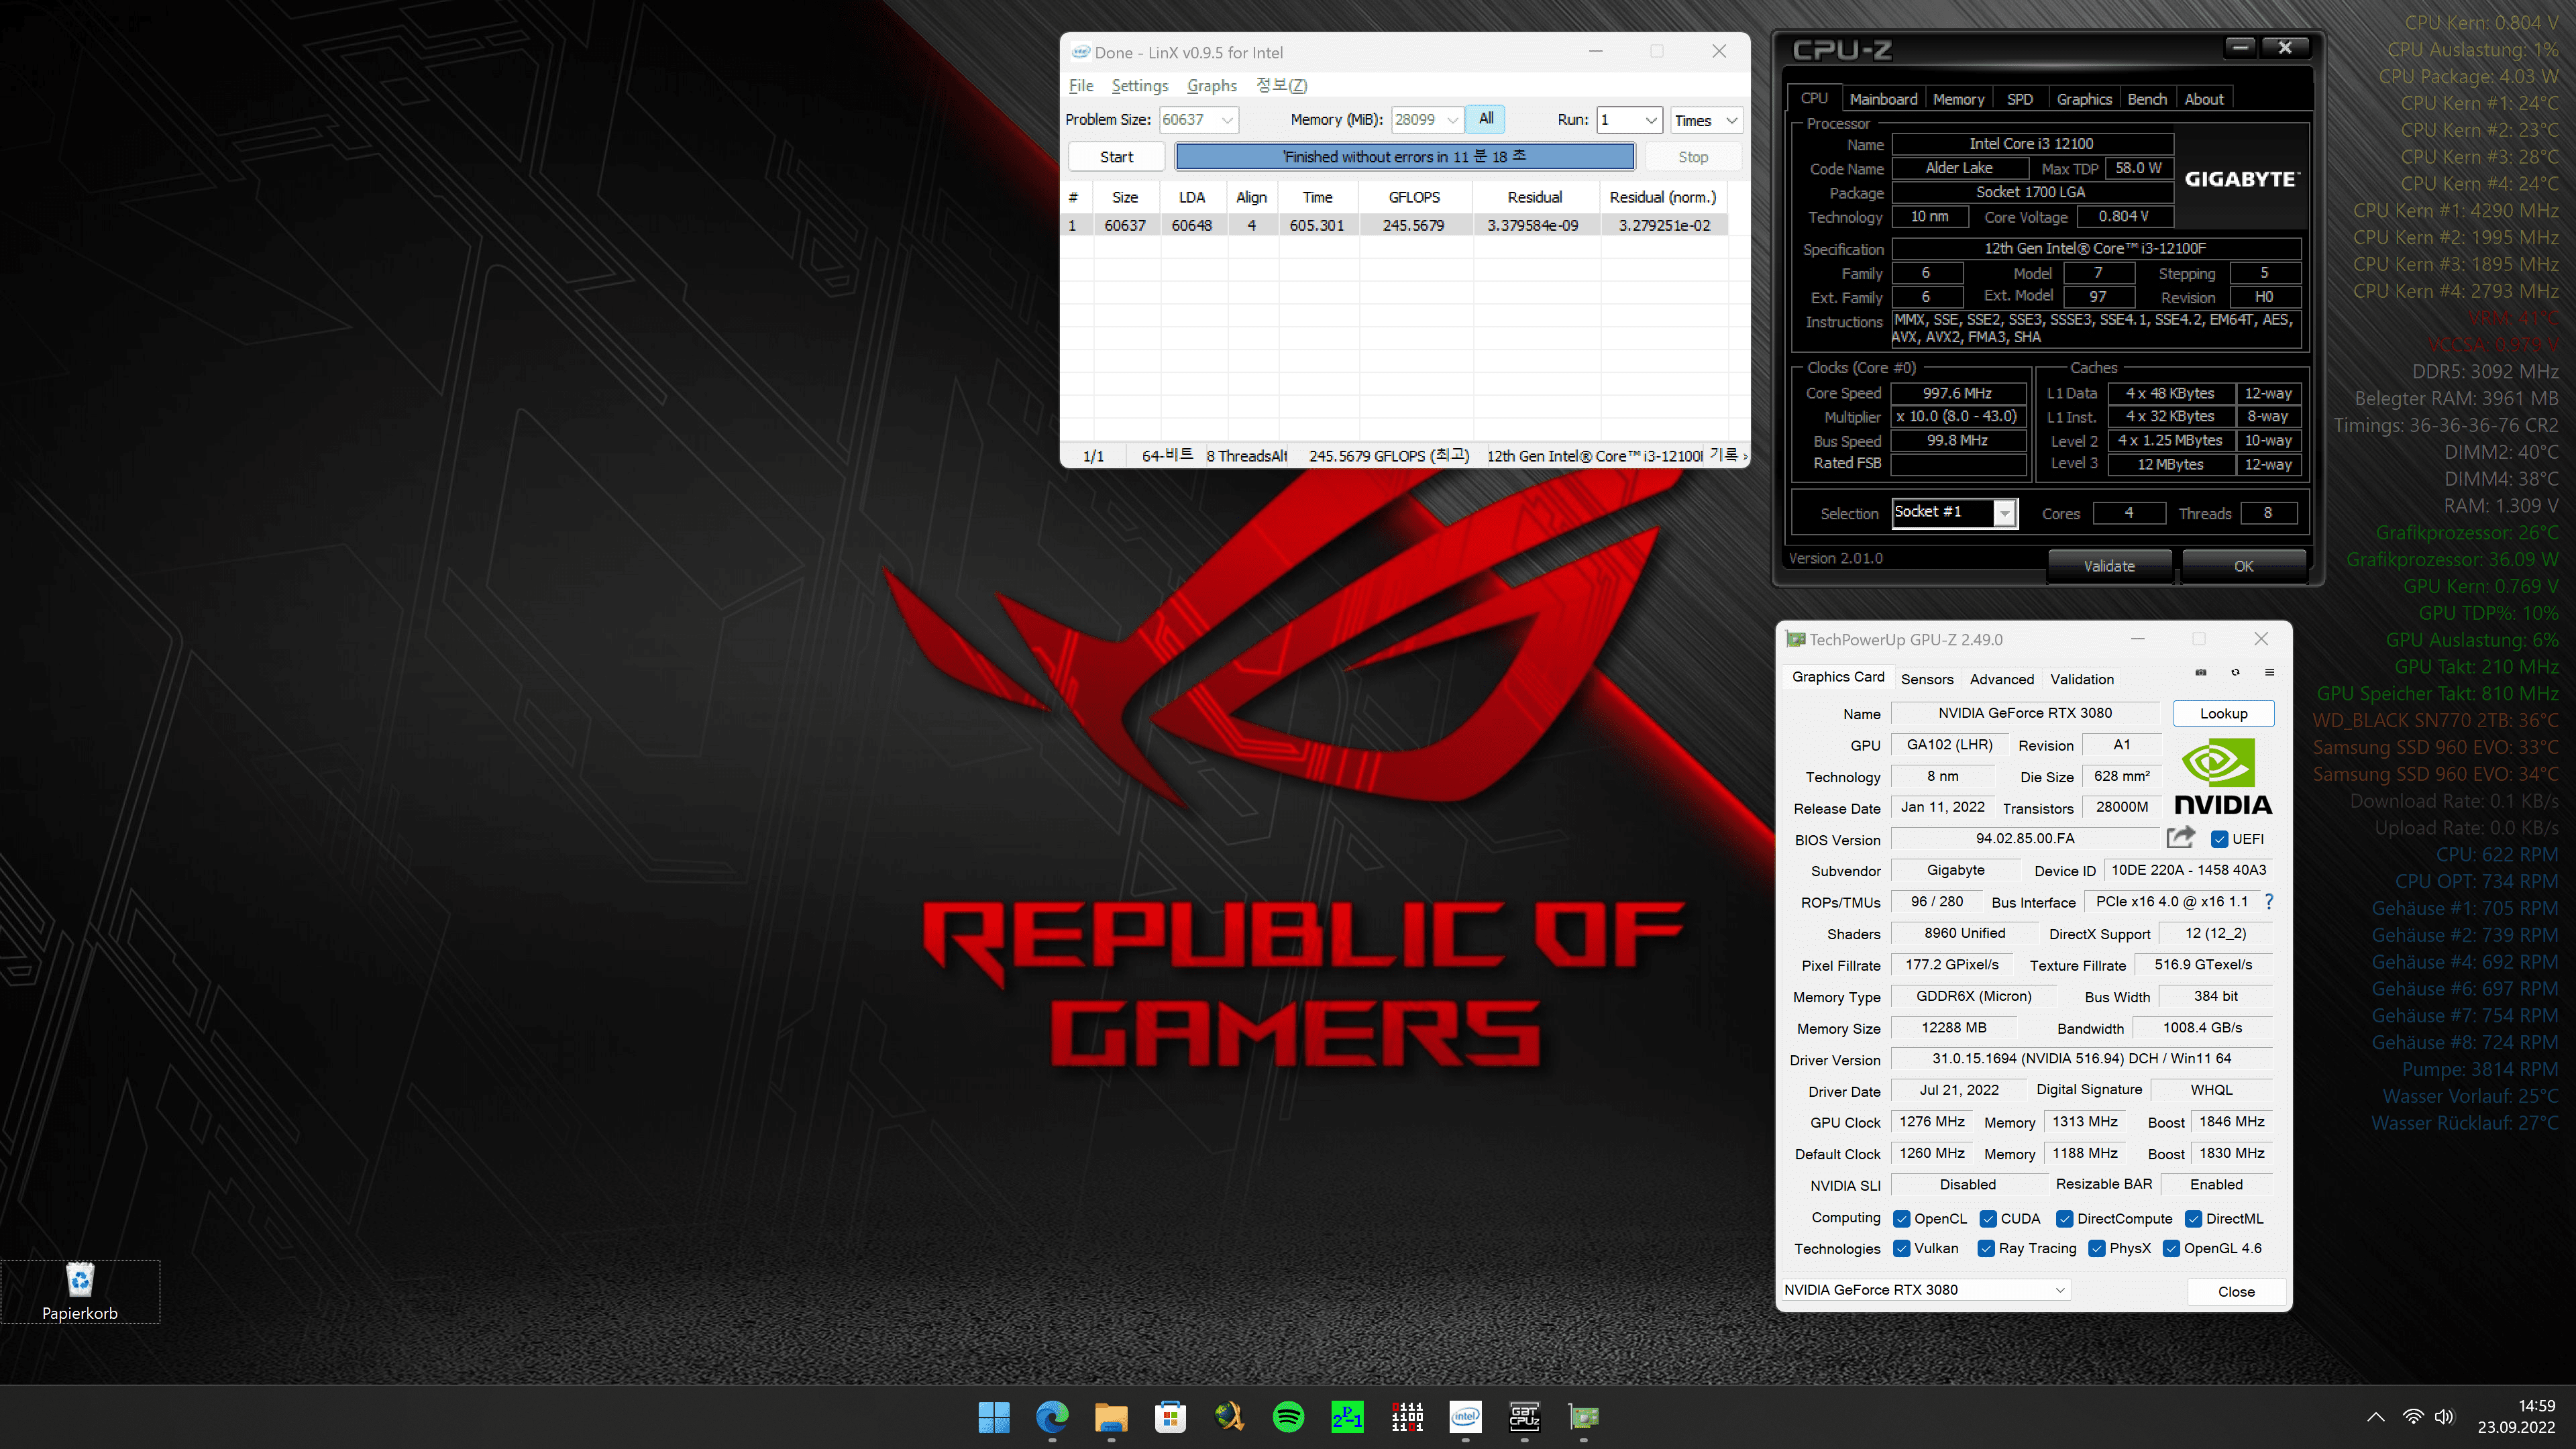Viewport: 2576px width, 1449px height.
Task: Switch to the Advanced tab in GPU-Z
Action: click(x=2002, y=679)
